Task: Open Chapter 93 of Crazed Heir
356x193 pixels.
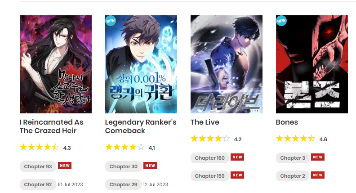Action: pyautogui.click(x=38, y=166)
